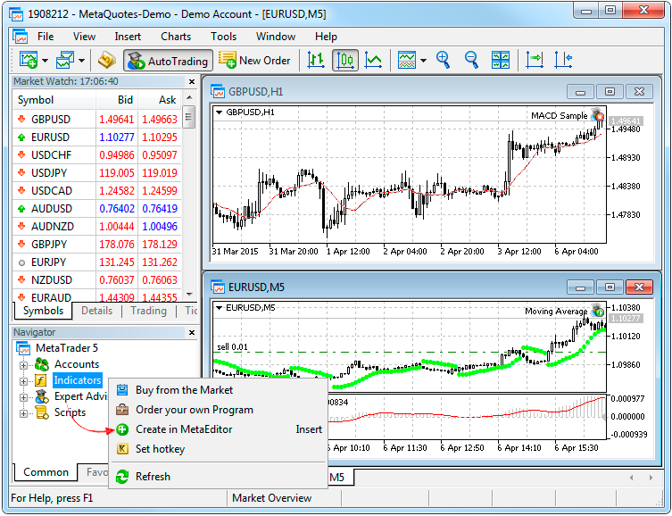The width and height of the screenshot is (672, 516).
Task: Click the Scripts icon in Navigator
Action: click(42, 412)
